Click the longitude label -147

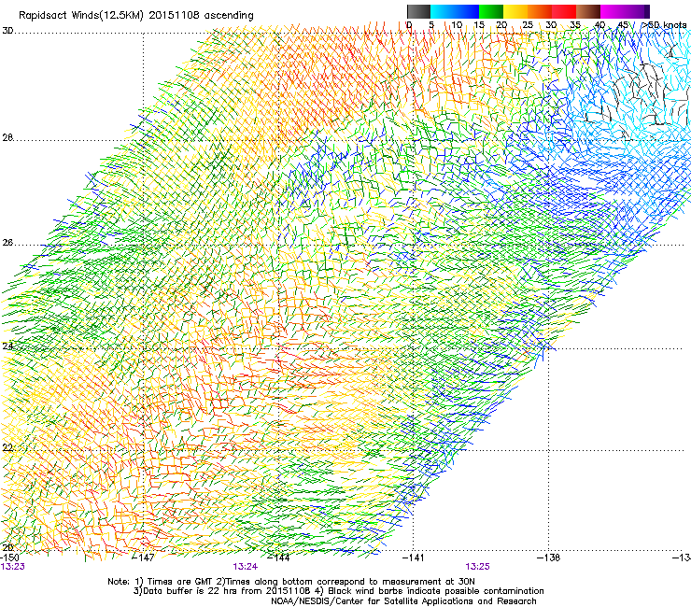click(144, 558)
